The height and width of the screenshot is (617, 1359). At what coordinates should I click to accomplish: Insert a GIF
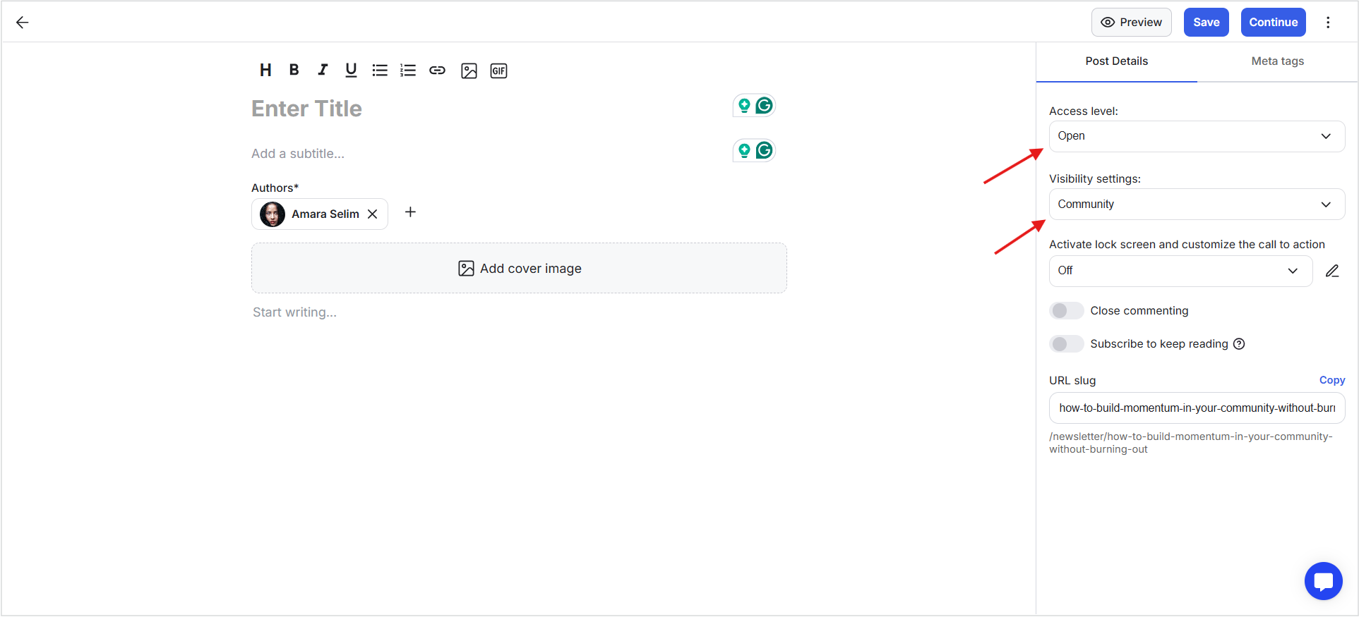[498, 71]
